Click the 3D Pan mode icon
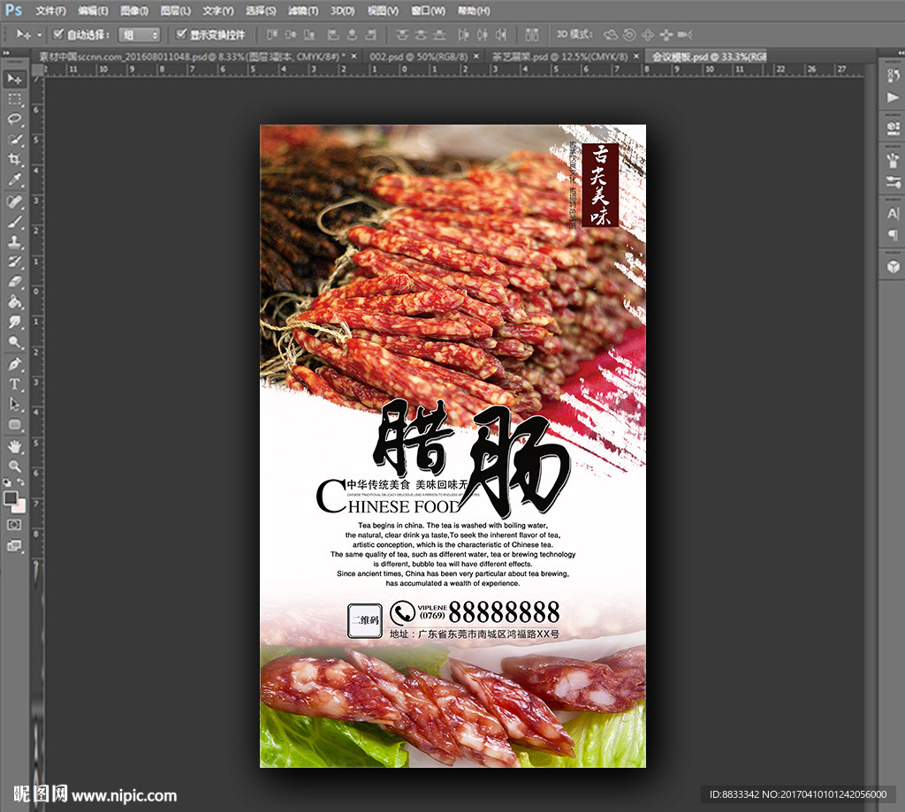 coord(648,34)
